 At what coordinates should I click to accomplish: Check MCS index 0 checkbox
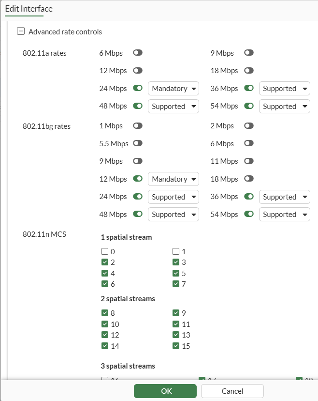[105, 251]
